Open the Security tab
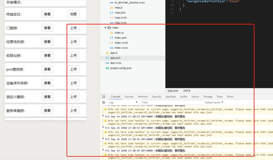This screenshot has height=160, width=273. click(x=156, y=96)
